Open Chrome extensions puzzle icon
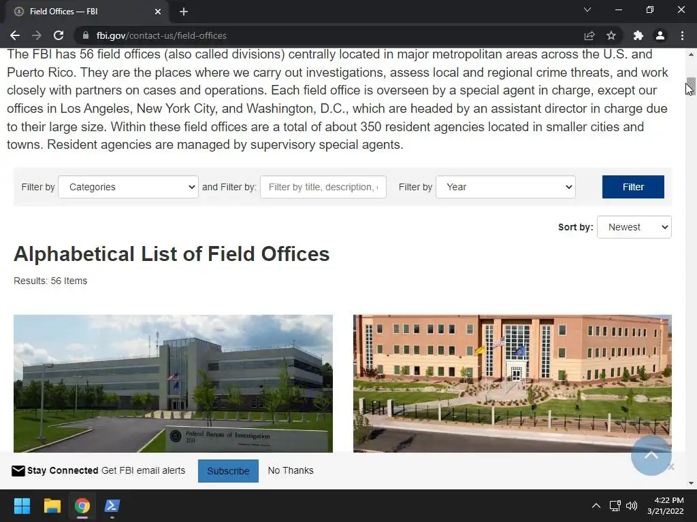This screenshot has height=522, width=697. click(638, 35)
